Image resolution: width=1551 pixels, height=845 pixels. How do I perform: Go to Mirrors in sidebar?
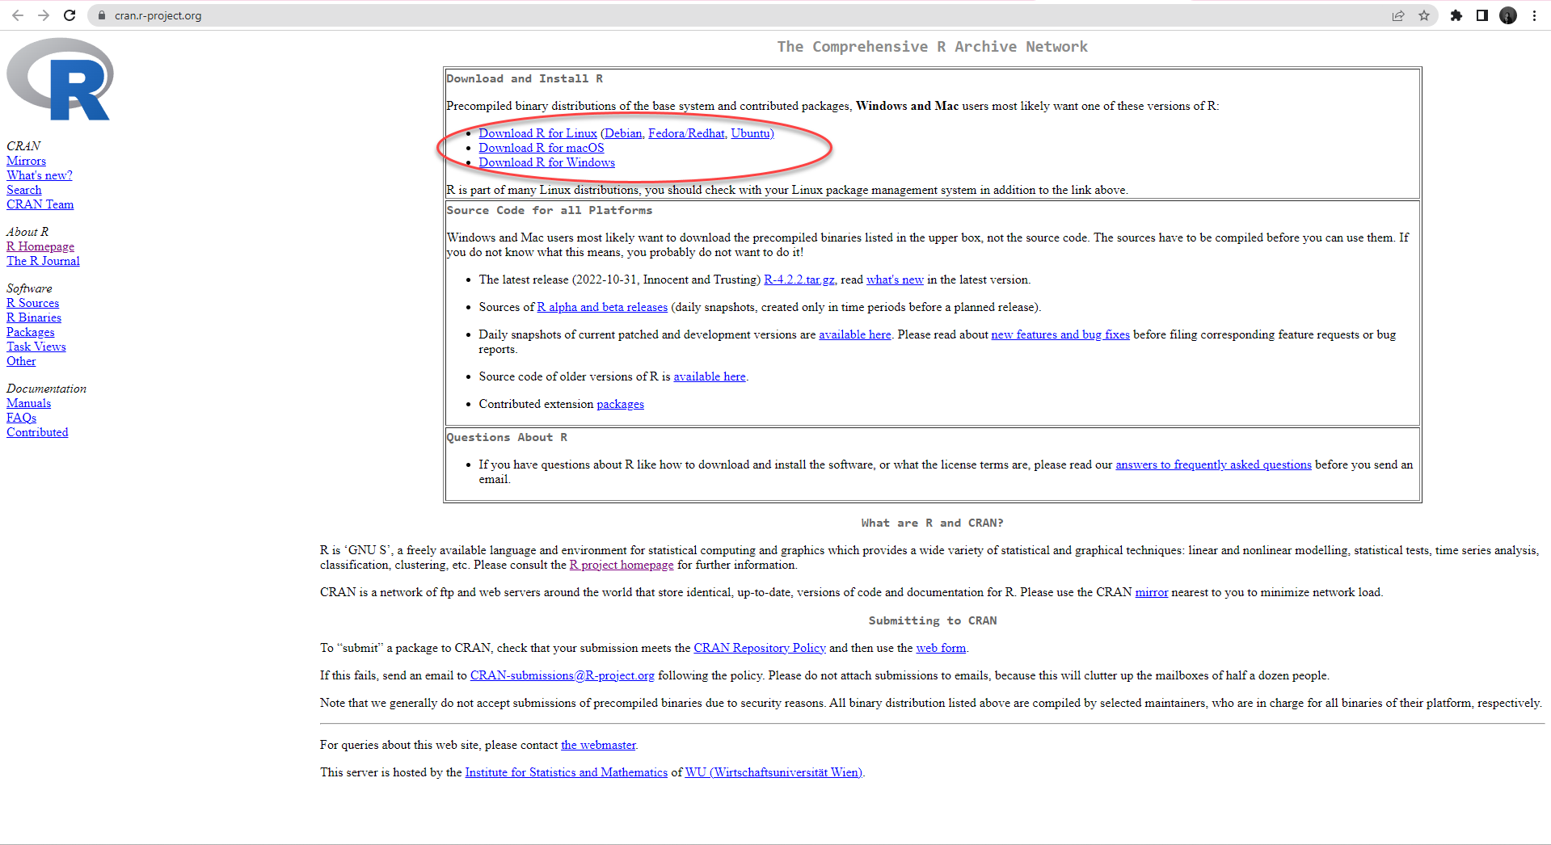click(26, 161)
